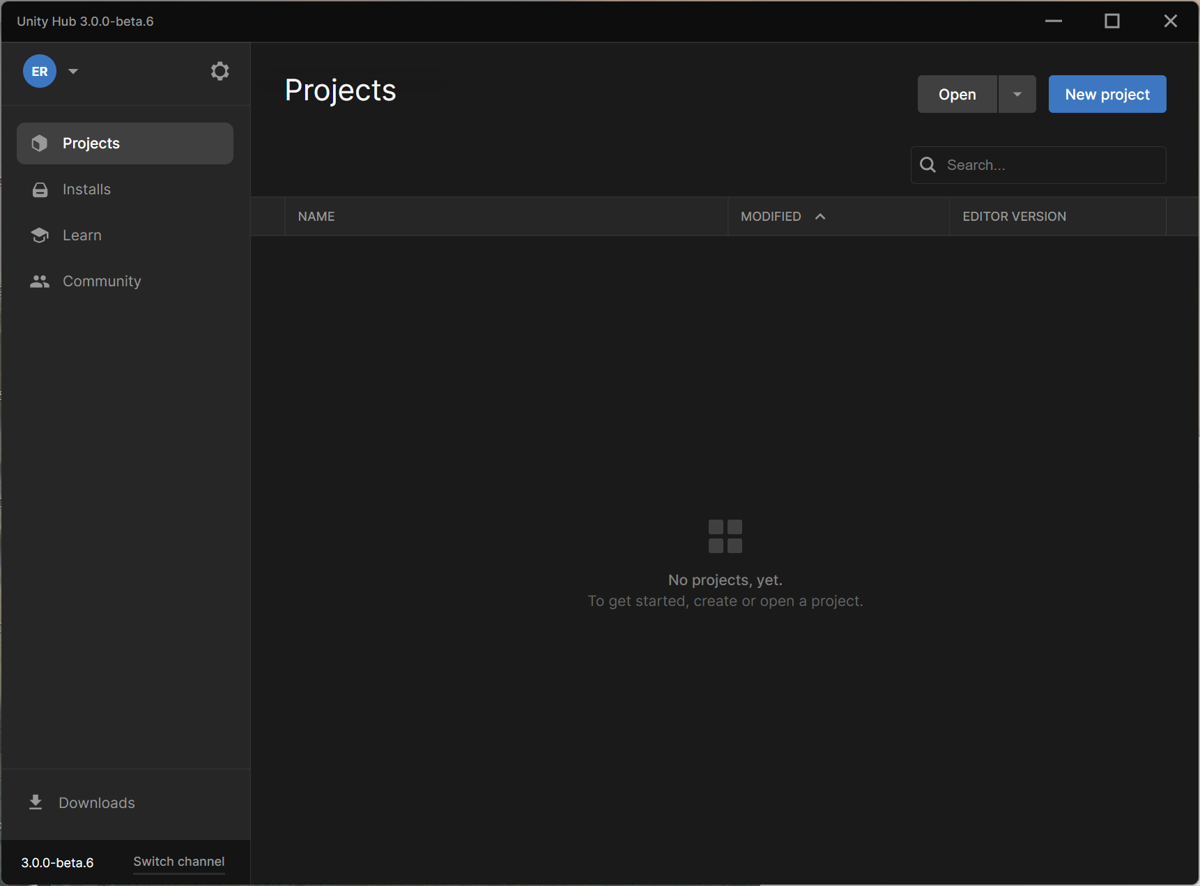Select the 3.0.0-beta.6 version label
Image resolution: width=1200 pixels, height=886 pixels.
[57, 862]
